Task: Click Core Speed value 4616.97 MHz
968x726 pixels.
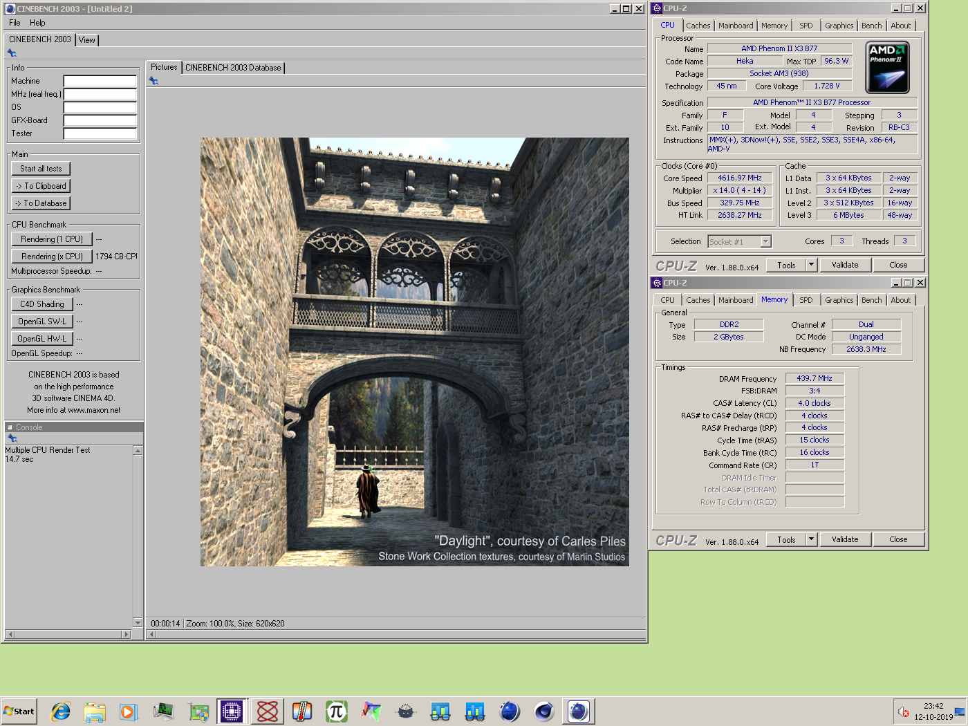Action: (740, 178)
